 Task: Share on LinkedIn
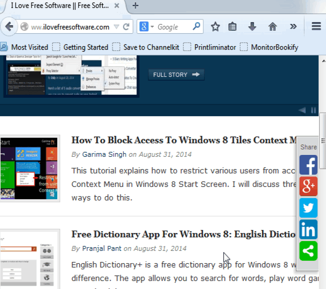[x=308, y=229]
